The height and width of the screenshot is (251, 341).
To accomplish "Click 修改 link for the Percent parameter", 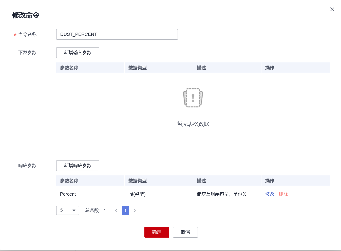I will click(x=270, y=194).
